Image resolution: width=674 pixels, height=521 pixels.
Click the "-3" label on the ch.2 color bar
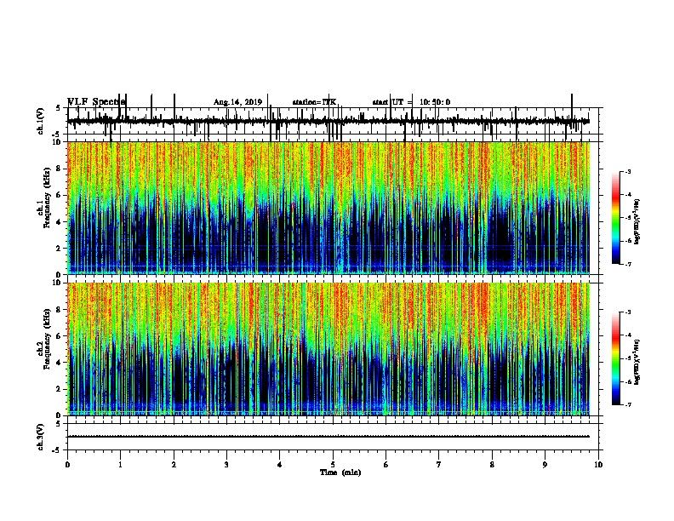[627, 312]
